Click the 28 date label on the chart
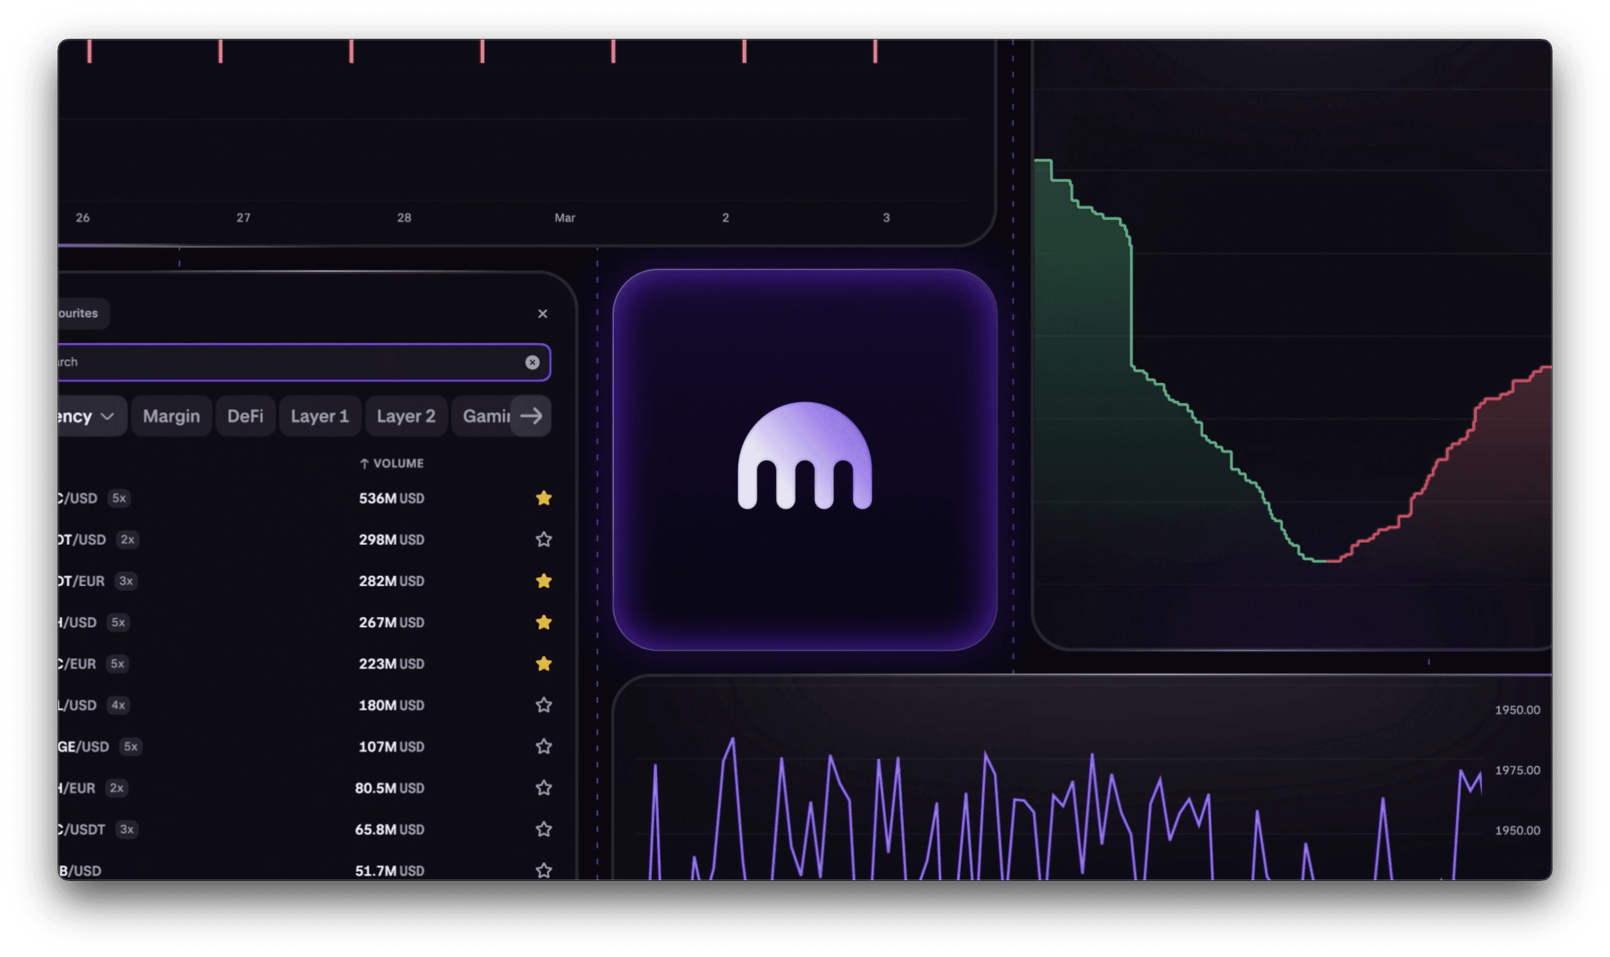 (x=404, y=218)
